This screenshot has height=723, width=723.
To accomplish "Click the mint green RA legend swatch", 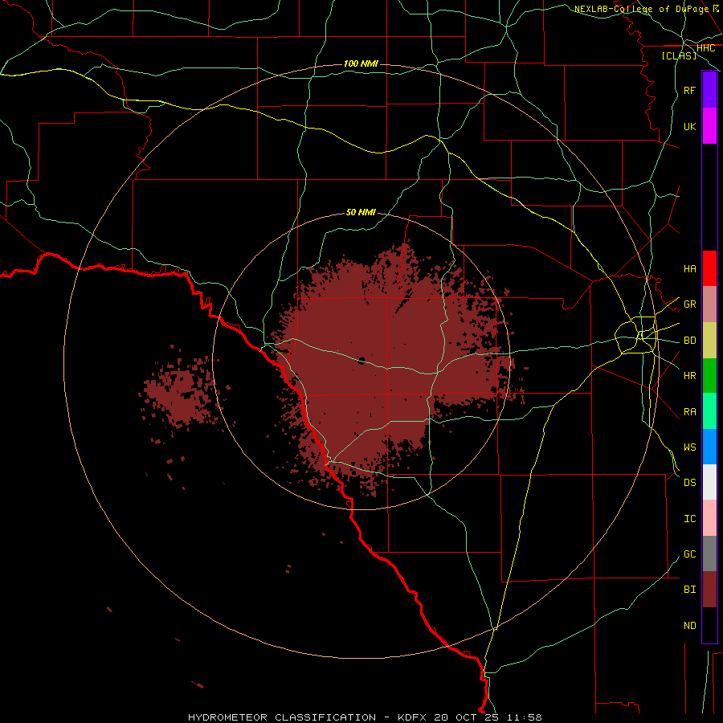I will [709, 411].
